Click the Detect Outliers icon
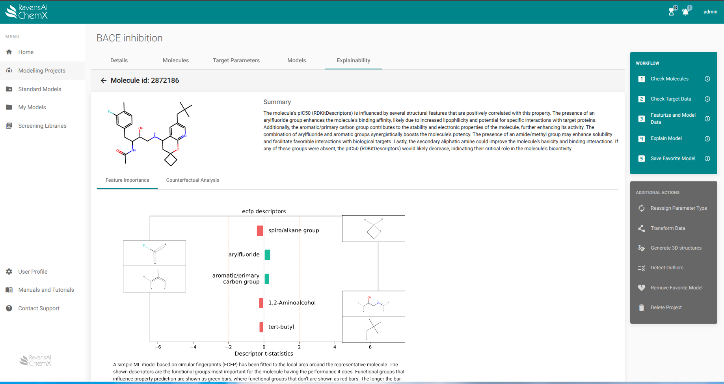Viewport: 724px width, 384px height. tap(641, 268)
